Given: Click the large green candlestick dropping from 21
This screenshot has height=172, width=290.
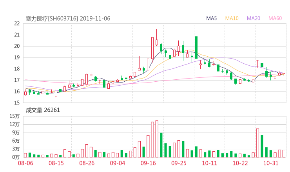Looking at the screenshot, I should point(196,47).
